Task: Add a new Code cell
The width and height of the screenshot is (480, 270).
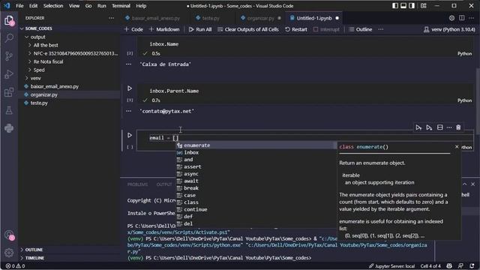Action: (133, 29)
